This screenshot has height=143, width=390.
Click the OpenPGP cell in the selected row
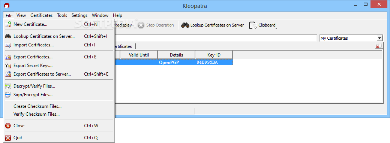click(x=176, y=62)
